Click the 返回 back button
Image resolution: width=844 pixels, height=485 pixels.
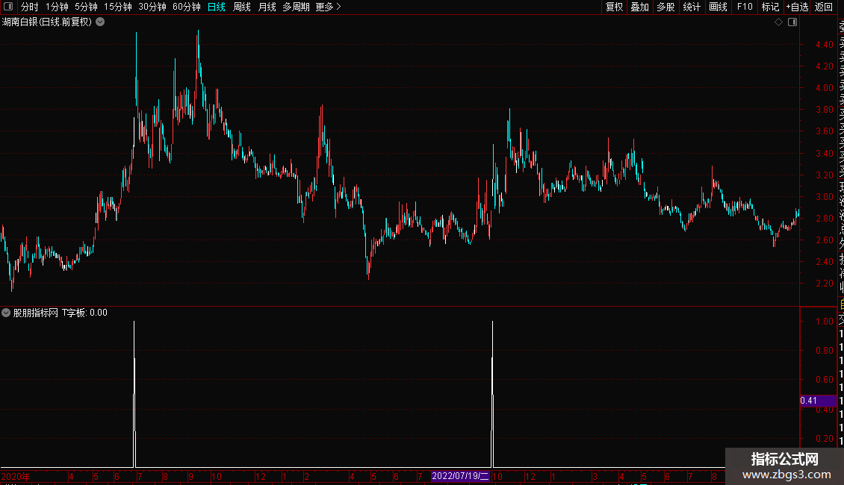824,7
